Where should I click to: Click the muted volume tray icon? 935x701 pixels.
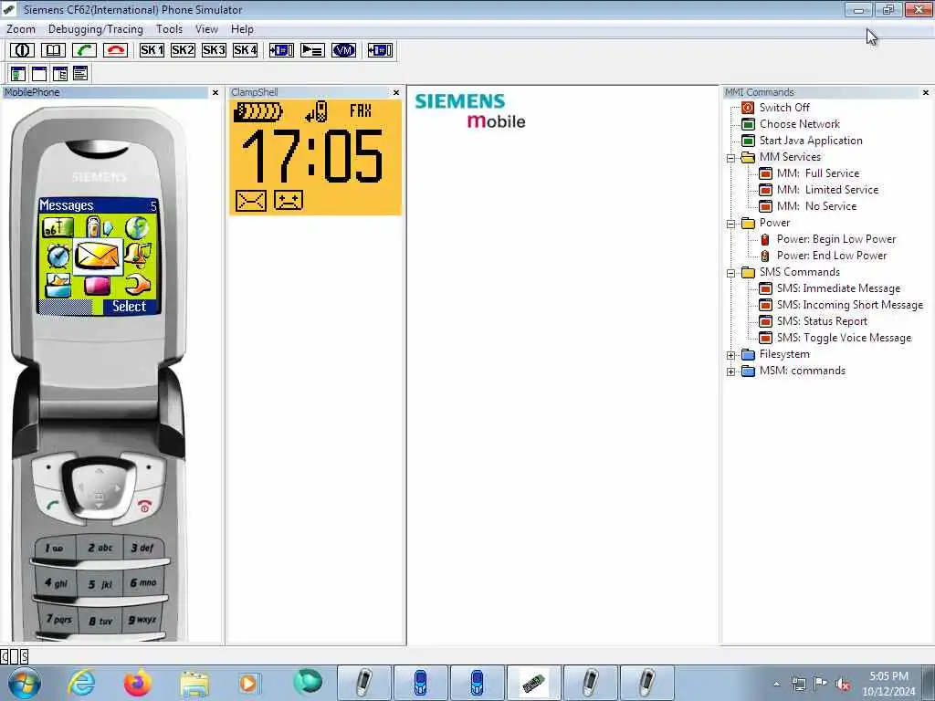tap(843, 685)
